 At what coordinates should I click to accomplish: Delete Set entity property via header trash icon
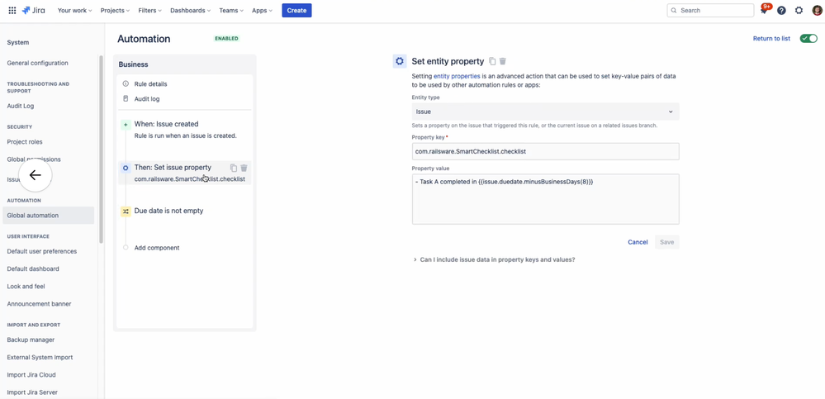502,61
